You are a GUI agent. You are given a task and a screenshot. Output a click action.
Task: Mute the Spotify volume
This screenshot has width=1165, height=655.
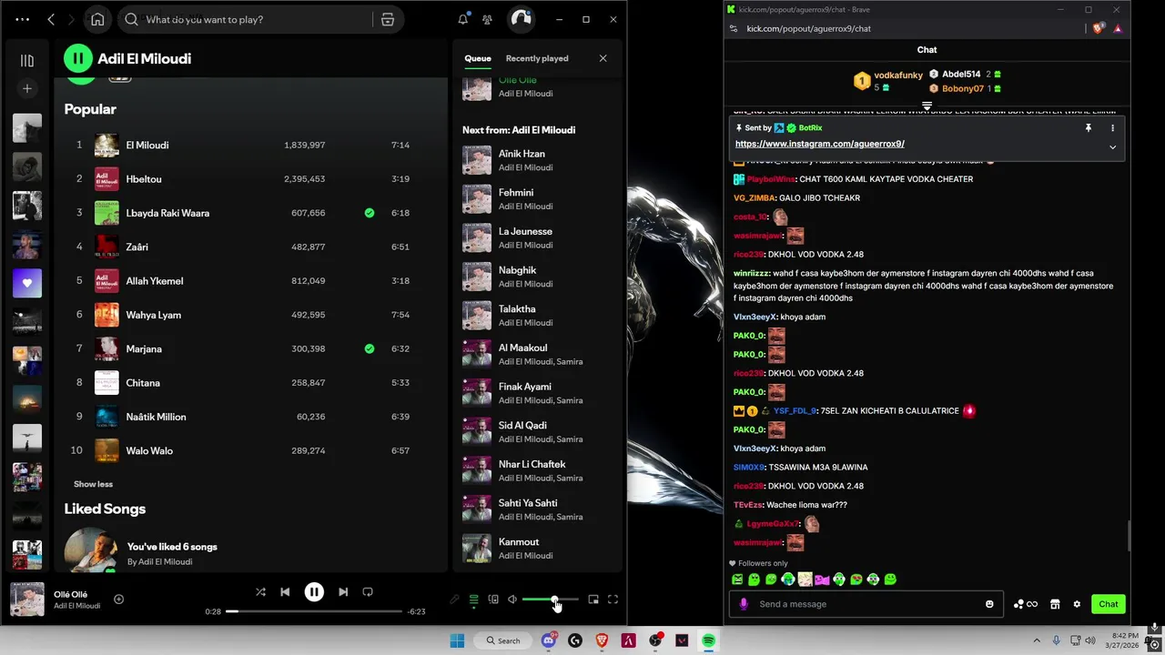tap(512, 600)
